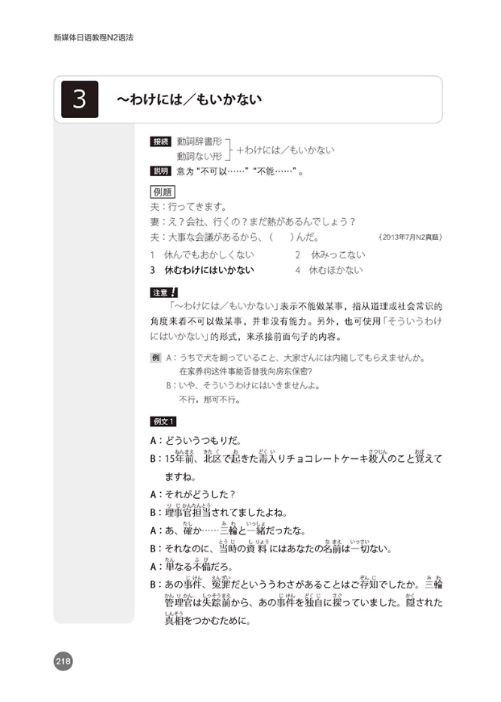501x702 pixels.
Task: Select answer option 2 休みっこない
Action: [330, 255]
